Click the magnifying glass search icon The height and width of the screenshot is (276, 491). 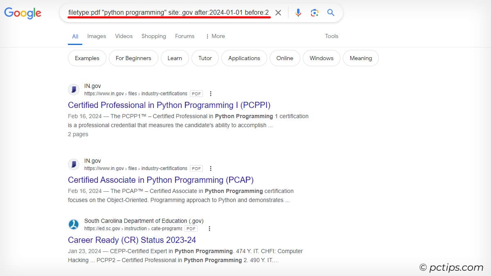click(x=331, y=13)
